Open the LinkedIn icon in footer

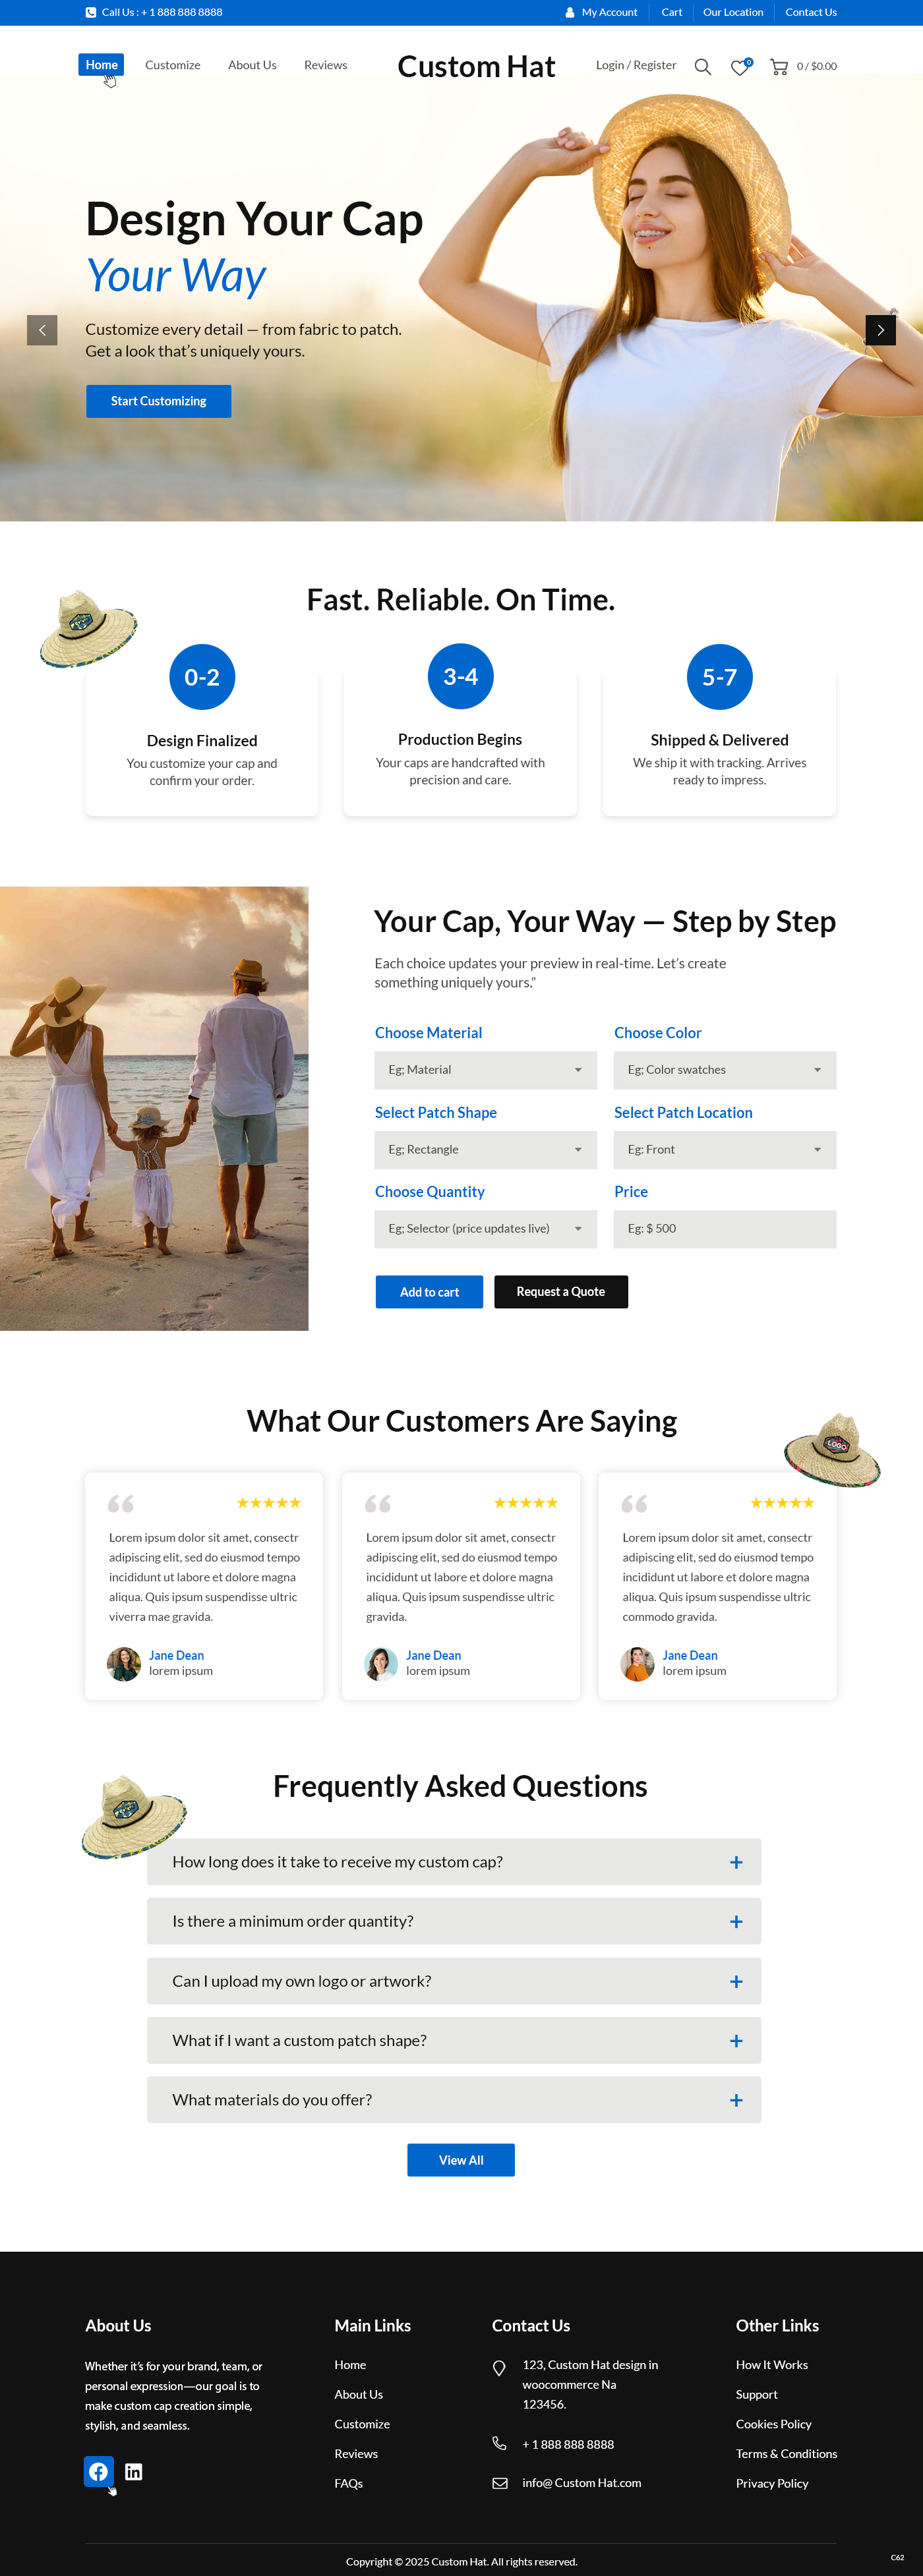(x=133, y=2471)
